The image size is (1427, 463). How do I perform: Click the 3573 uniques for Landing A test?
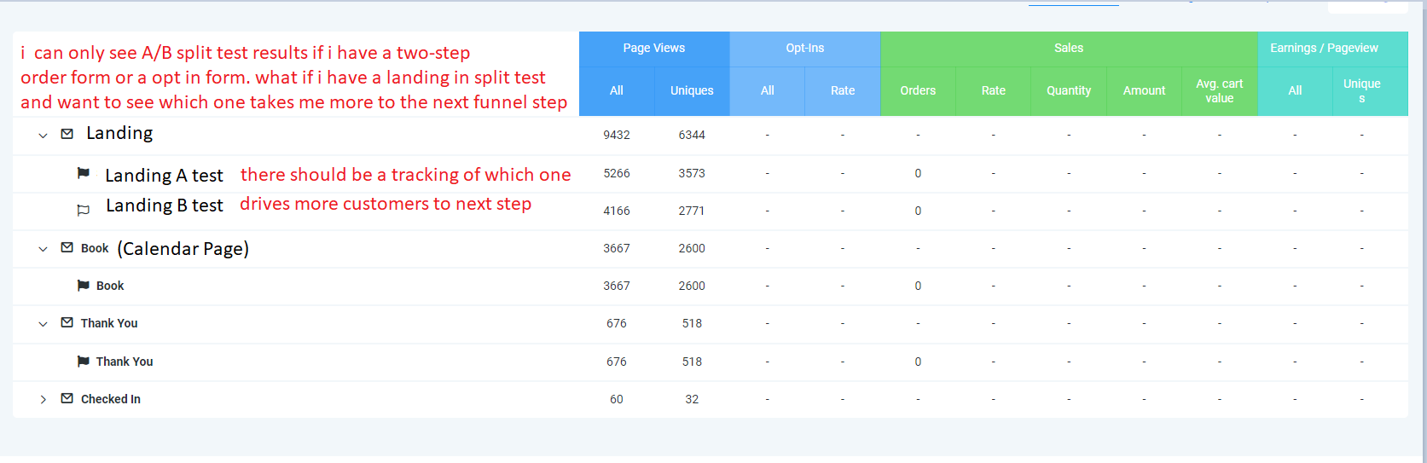click(x=692, y=173)
